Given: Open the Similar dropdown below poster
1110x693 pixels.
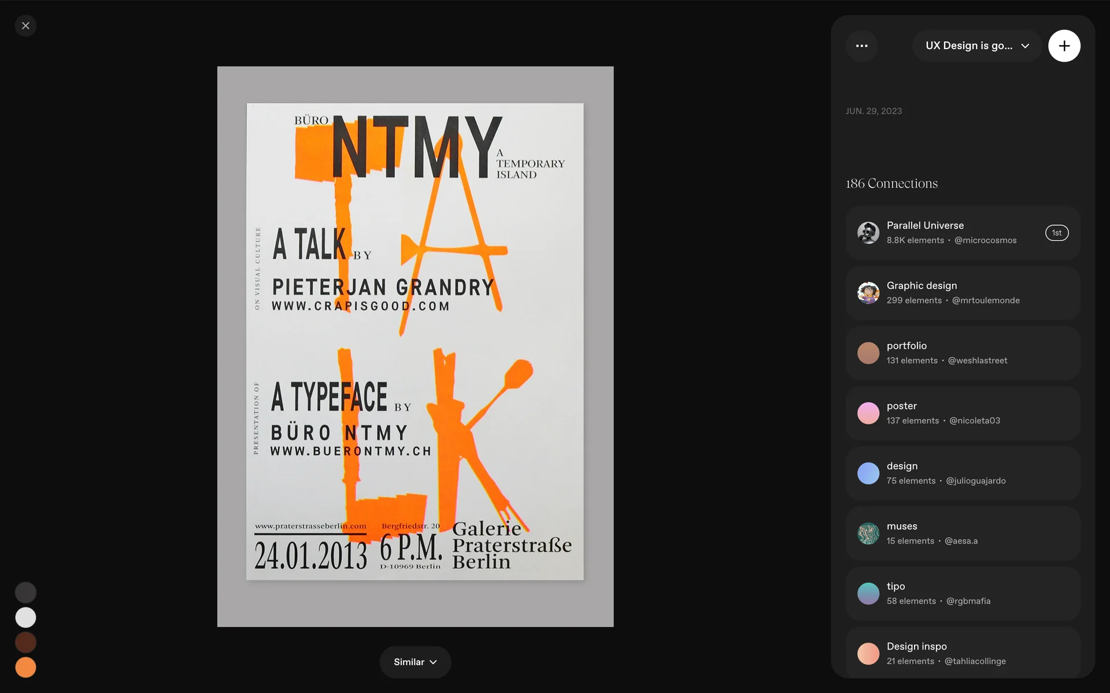Looking at the screenshot, I should (415, 662).
